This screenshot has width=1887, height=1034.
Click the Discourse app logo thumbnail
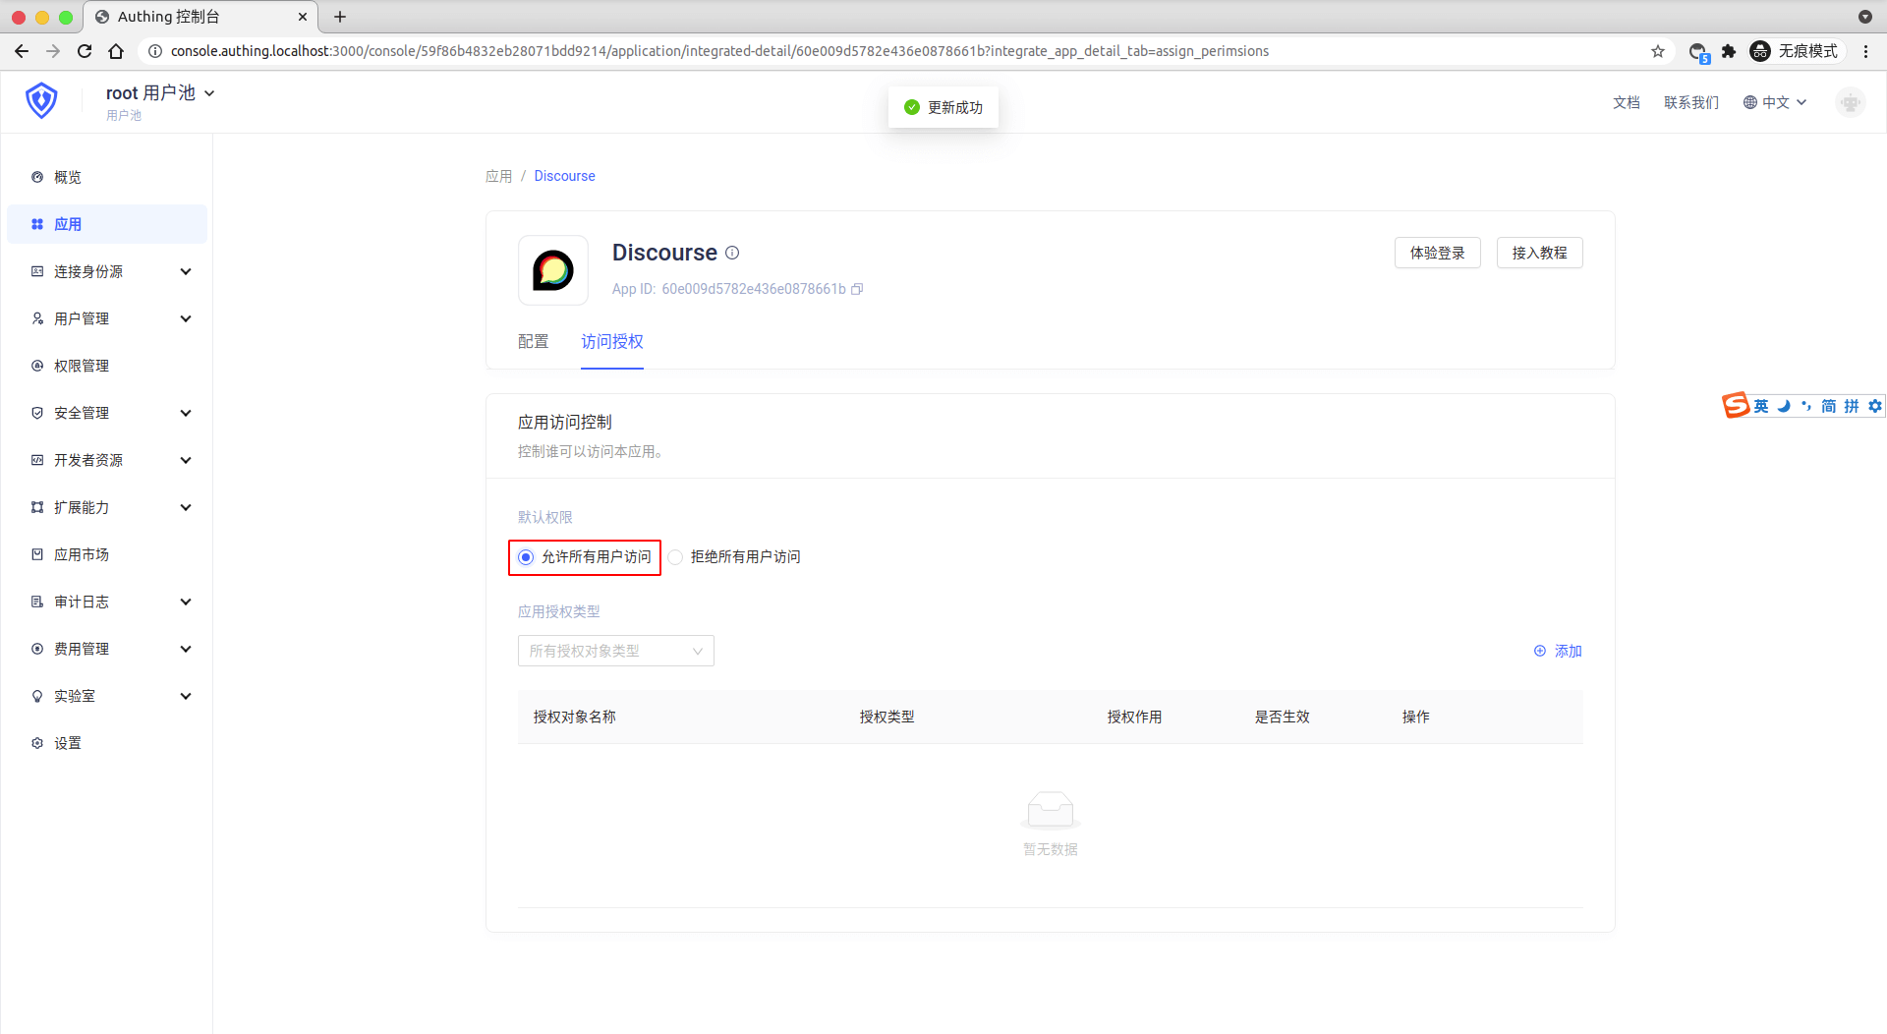(x=552, y=270)
